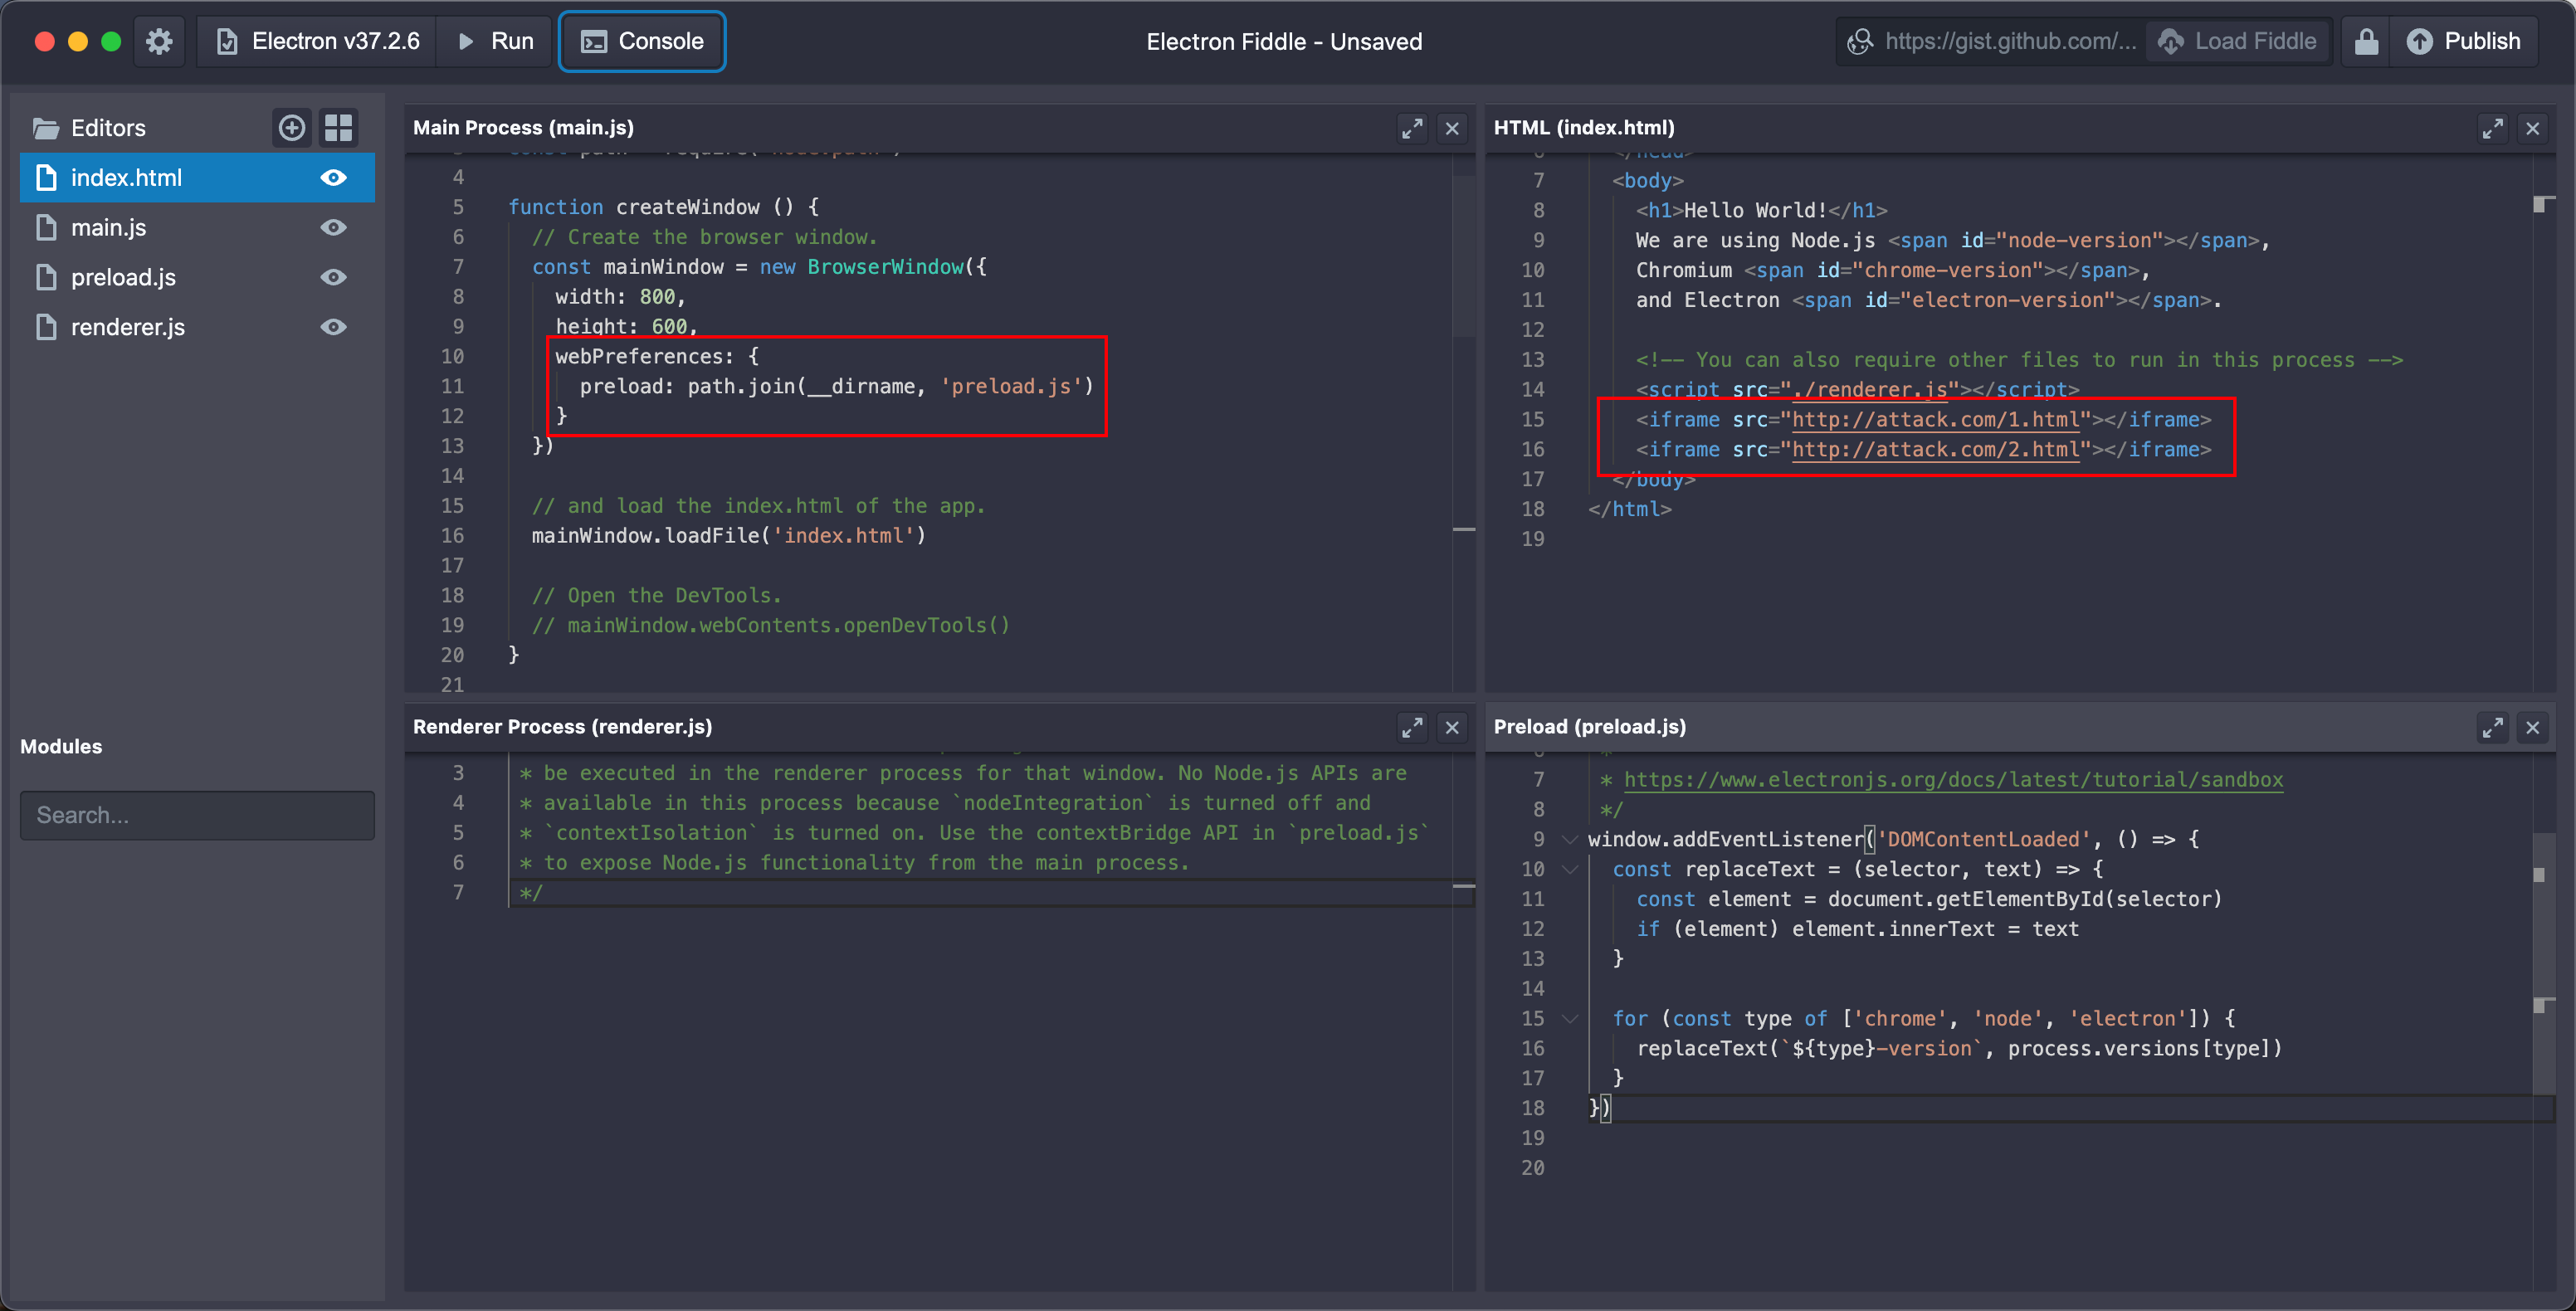This screenshot has height=1311, width=2576.
Task: Open the settings gear in the toolbar
Action: 159,41
